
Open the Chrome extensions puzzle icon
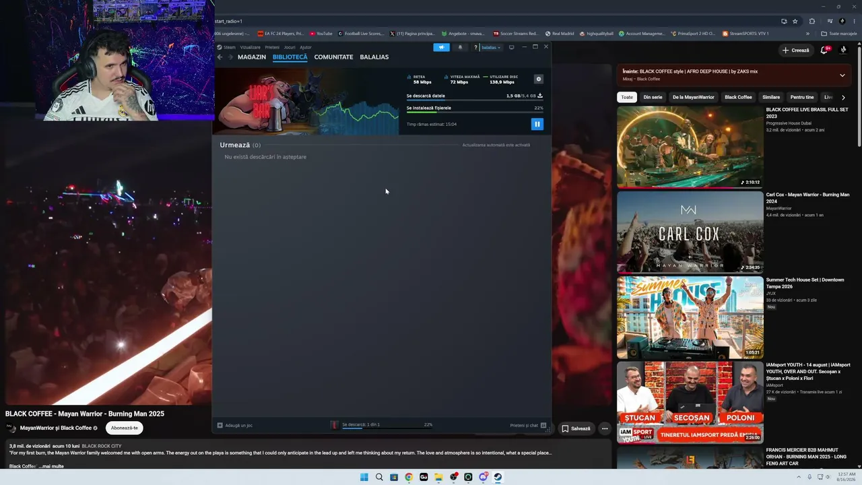tap(812, 21)
